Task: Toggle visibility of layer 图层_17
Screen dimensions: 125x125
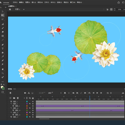Action: pos(30,117)
